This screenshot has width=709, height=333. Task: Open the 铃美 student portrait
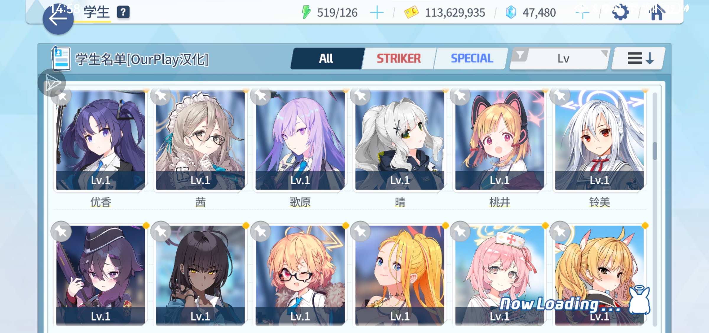click(x=599, y=140)
